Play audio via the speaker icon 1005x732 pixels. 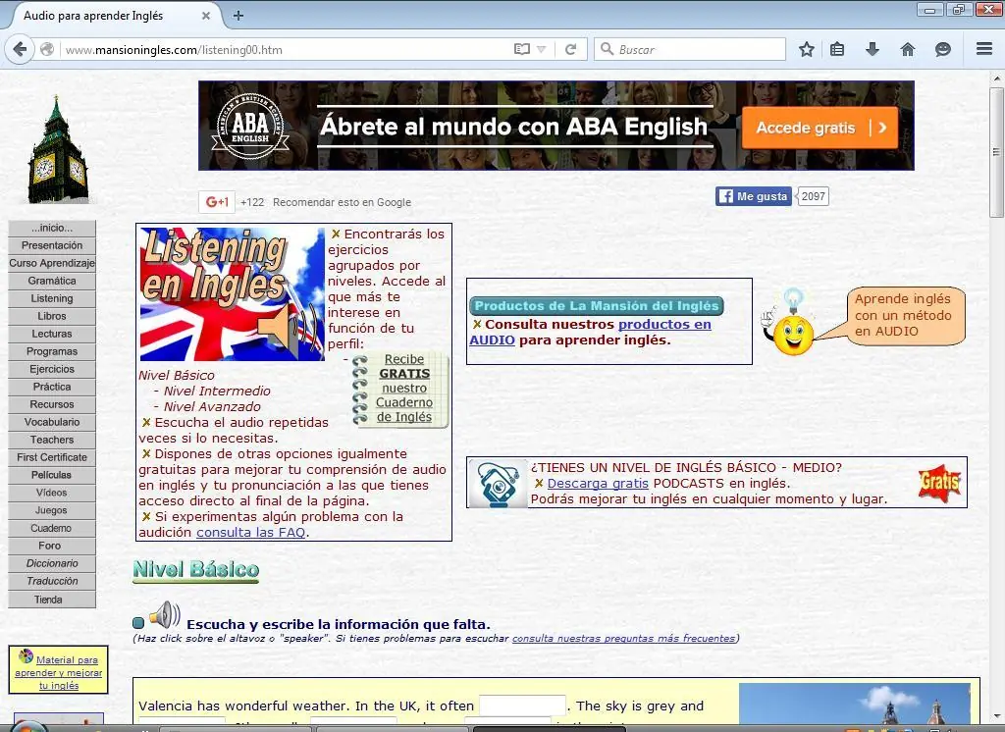pos(165,615)
